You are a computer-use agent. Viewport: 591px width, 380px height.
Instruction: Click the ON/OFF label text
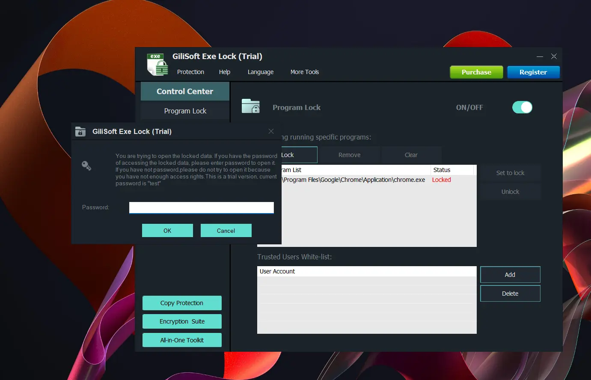(x=469, y=107)
